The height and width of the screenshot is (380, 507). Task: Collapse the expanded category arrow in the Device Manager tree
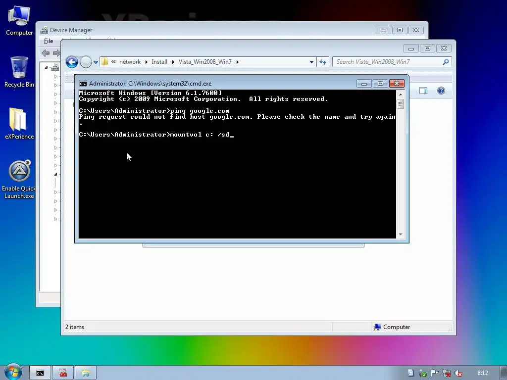tap(55, 174)
